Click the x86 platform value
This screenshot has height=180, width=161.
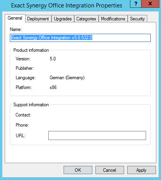coord(53,87)
